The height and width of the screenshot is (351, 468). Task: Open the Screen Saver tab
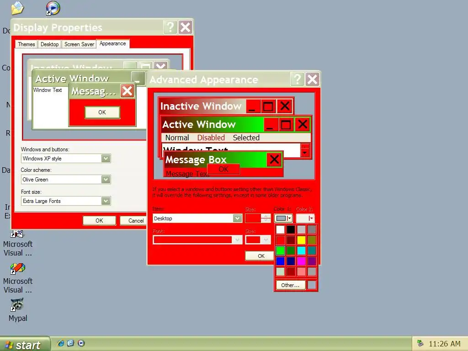point(79,44)
